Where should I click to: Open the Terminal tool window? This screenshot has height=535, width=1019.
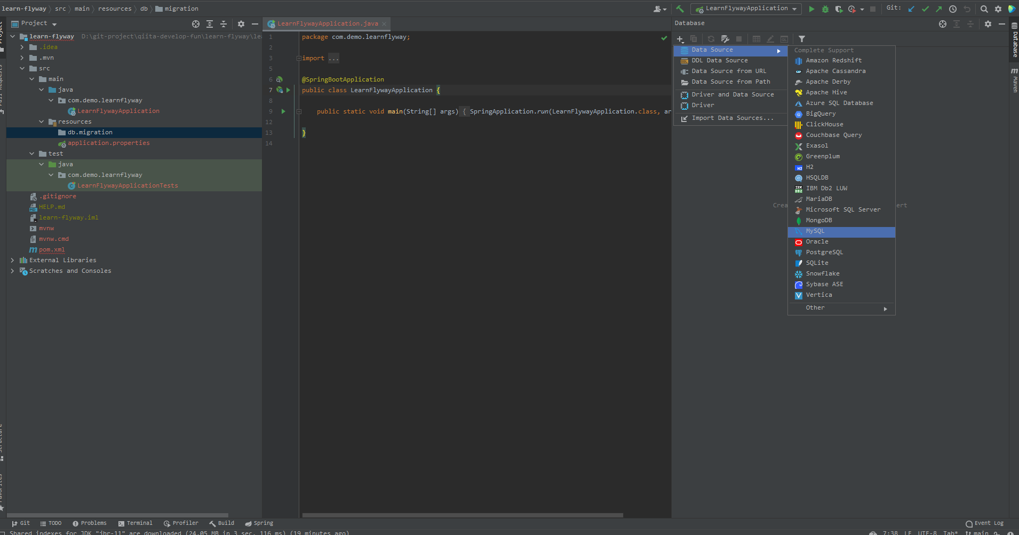coord(135,523)
